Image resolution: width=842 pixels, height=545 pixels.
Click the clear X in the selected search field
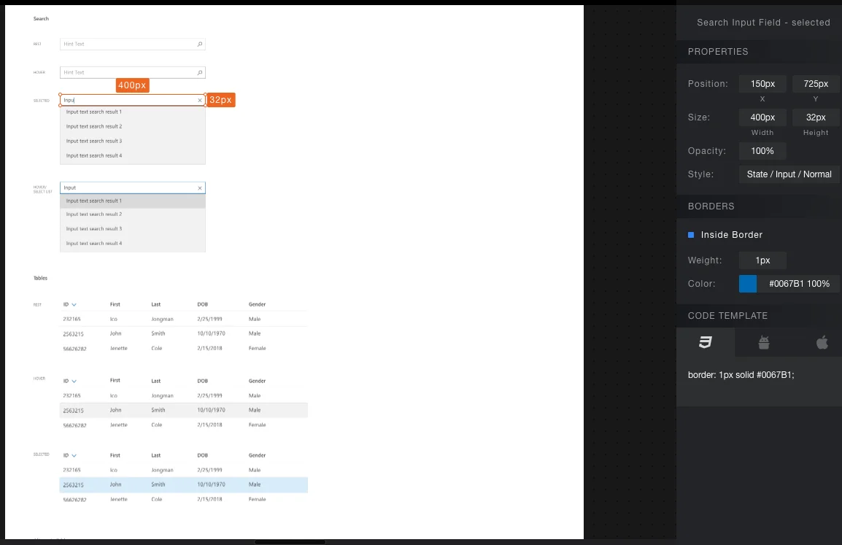coord(200,101)
